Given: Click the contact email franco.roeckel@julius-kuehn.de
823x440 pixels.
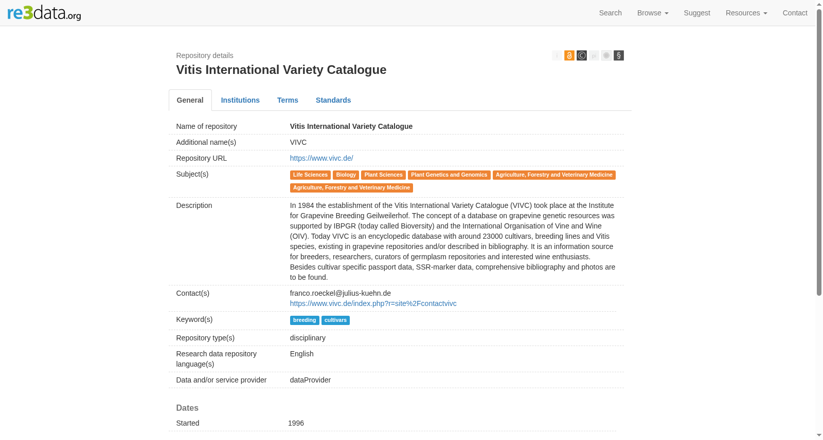Looking at the screenshot, I should click(x=341, y=293).
